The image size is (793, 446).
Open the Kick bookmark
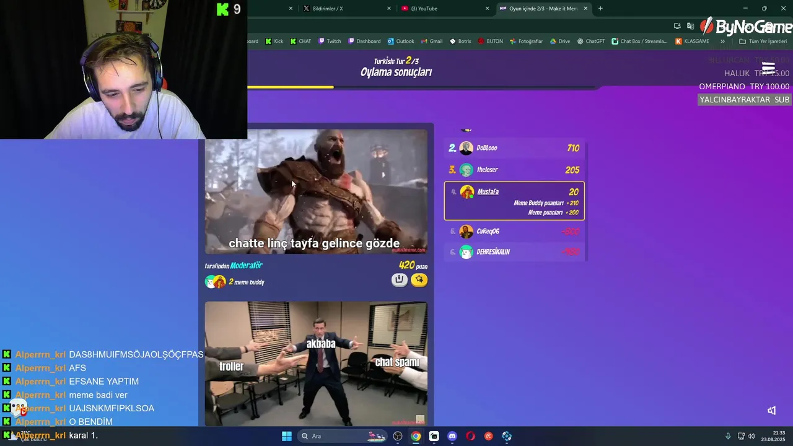(x=274, y=42)
